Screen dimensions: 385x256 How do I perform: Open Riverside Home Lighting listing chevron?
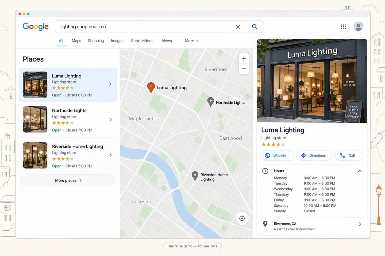click(x=110, y=155)
